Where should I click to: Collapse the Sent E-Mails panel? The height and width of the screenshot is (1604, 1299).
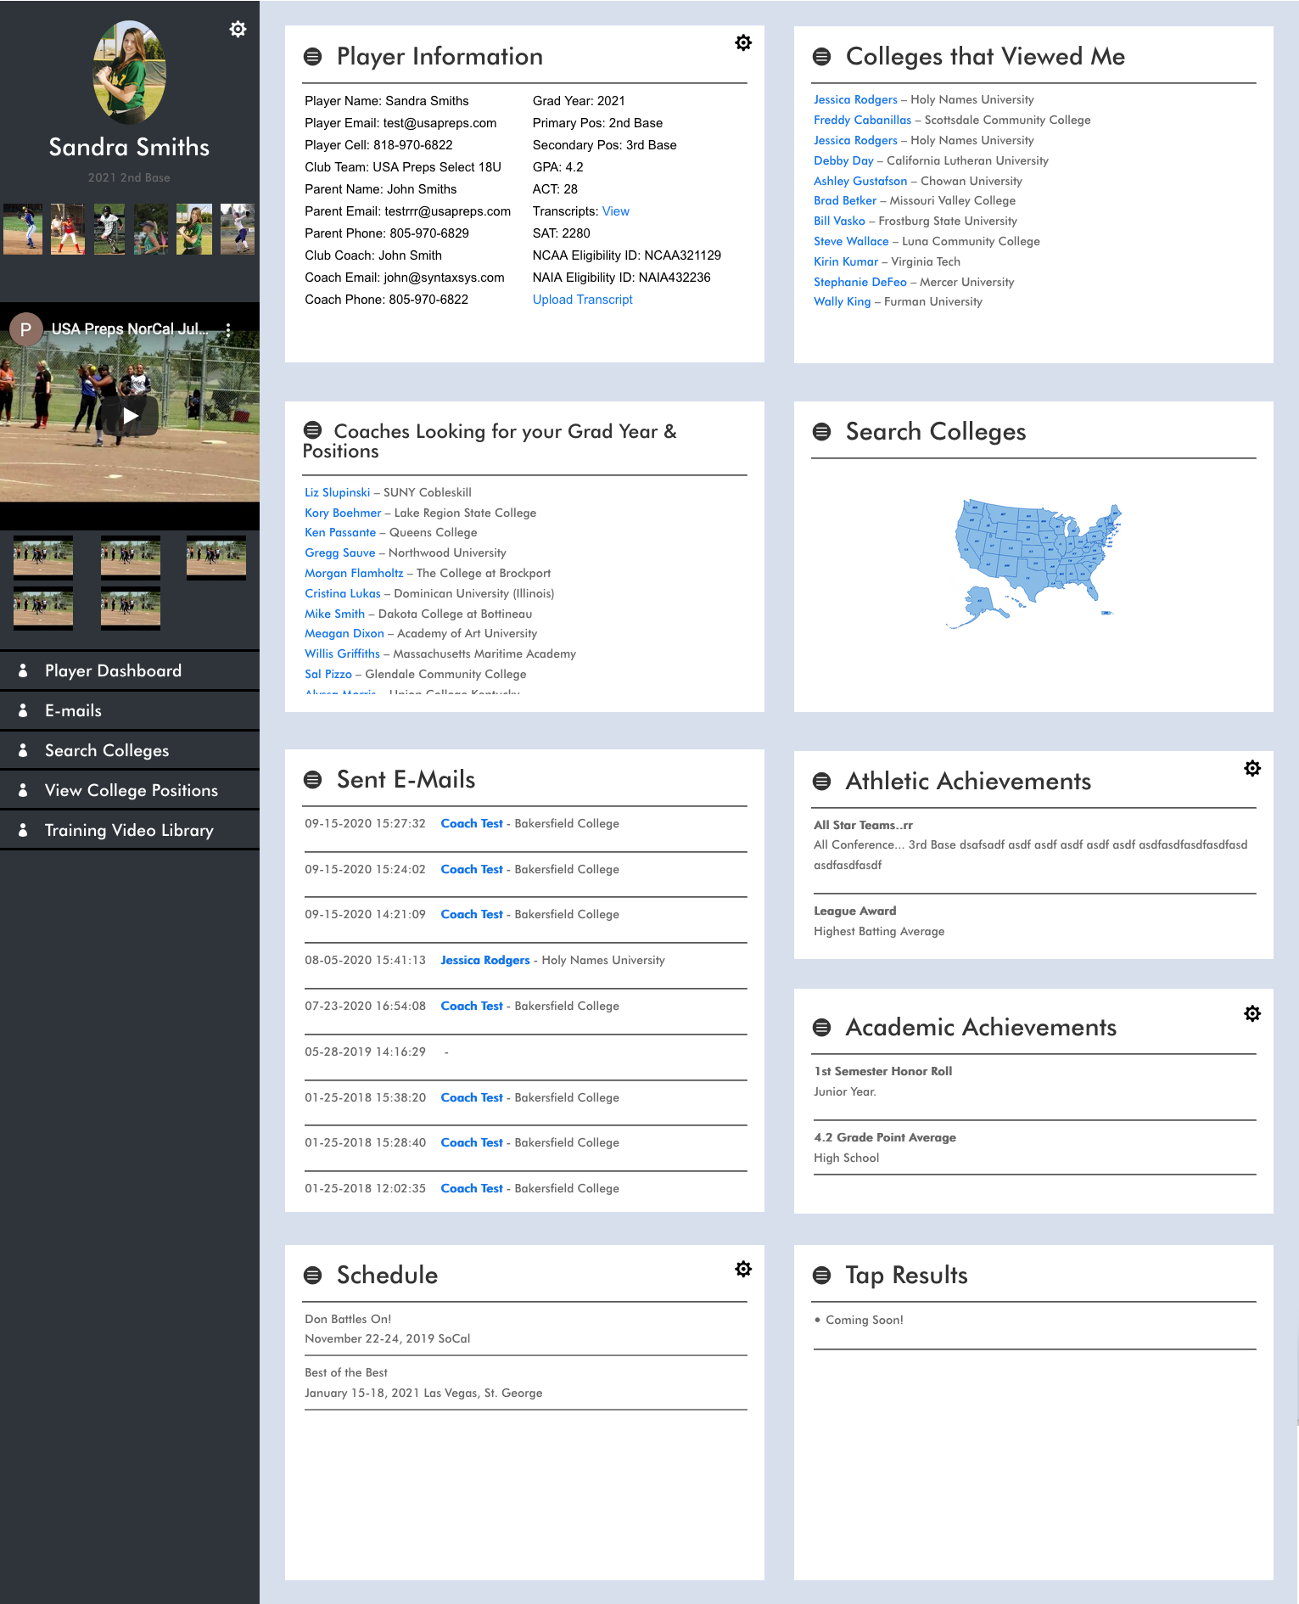click(x=312, y=780)
